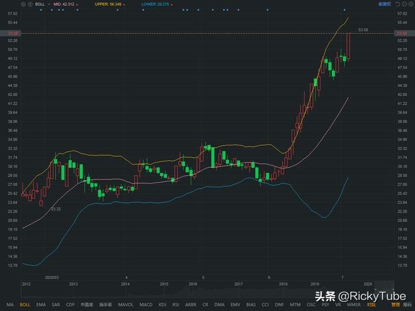Open the 管理 indicator management button
Screen dimensions: 415x311
click(395, 304)
